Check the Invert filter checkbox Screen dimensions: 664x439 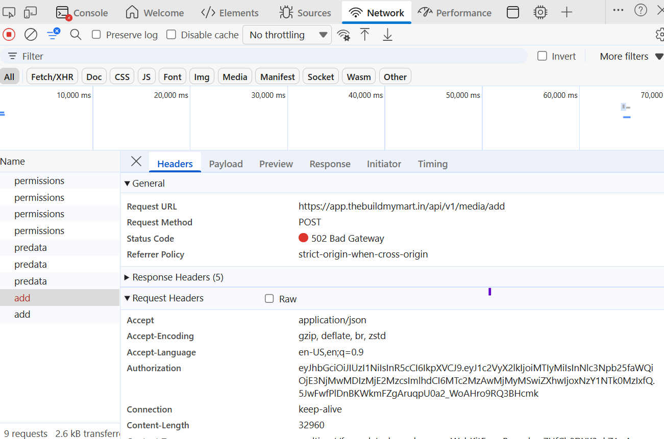[x=543, y=56]
